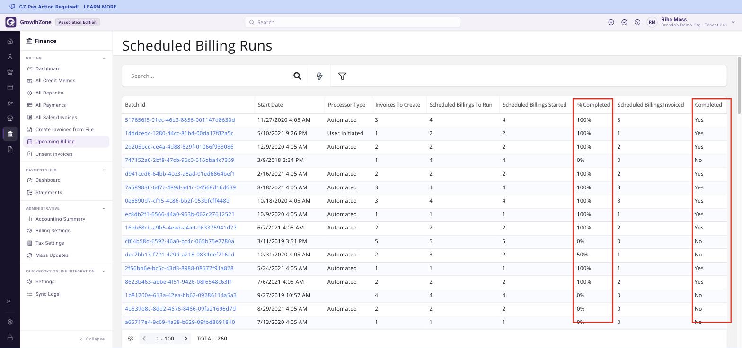This screenshot has width=742, height=348.
Task: Expand the left rail with double-arrow icon
Action: (9, 301)
